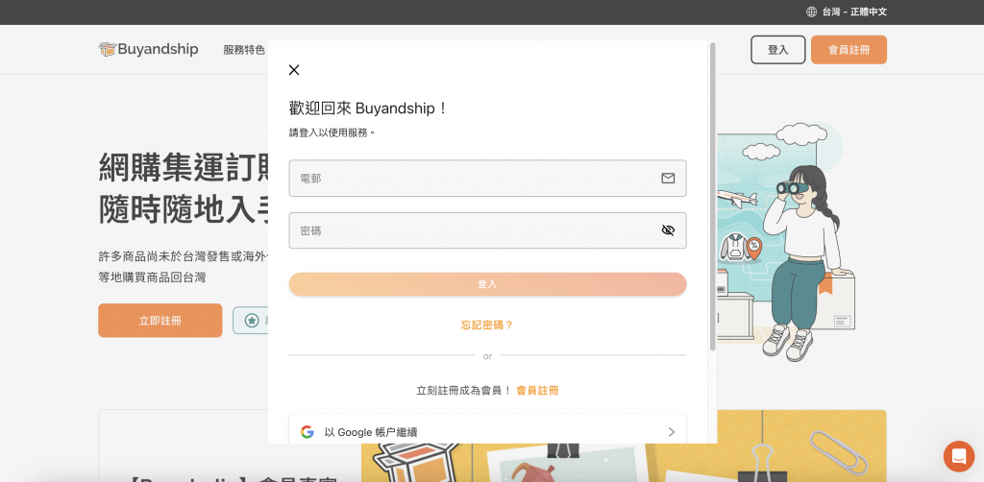
Task: Click the 登入 button in the page header
Action: [777, 50]
